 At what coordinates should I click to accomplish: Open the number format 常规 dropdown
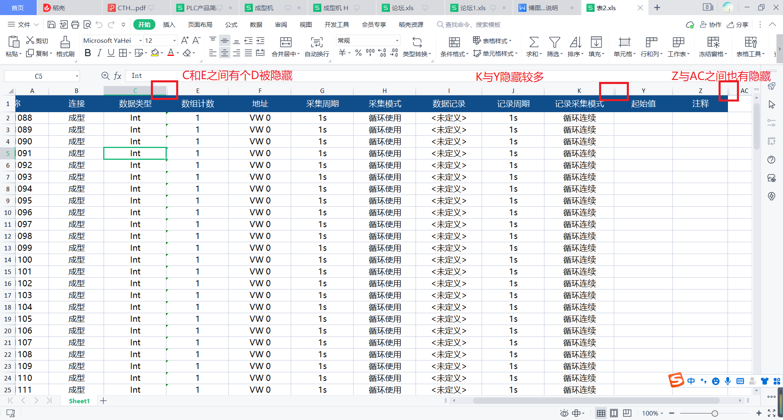397,40
